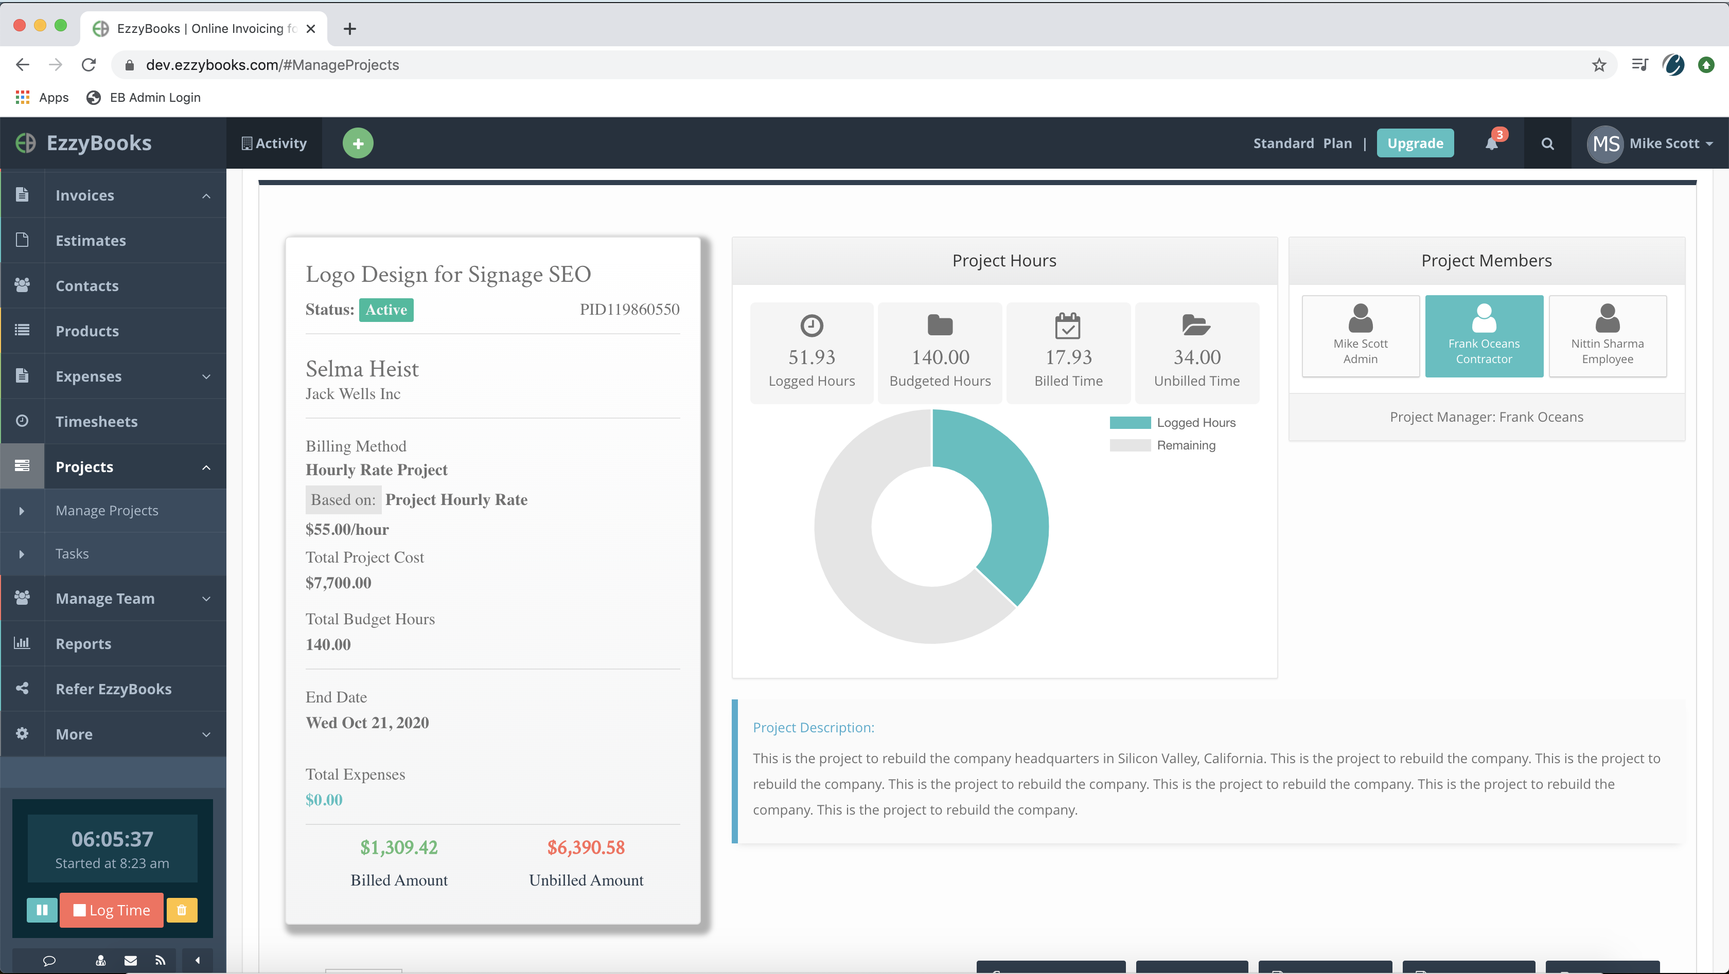Bookmark this page with the star icon
The image size is (1729, 974).
tap(1599, 65)
